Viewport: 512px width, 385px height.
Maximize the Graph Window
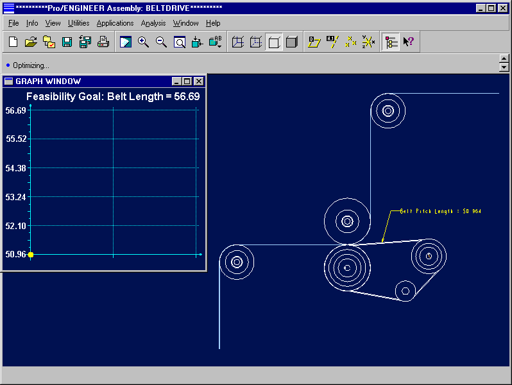[187, 81]
